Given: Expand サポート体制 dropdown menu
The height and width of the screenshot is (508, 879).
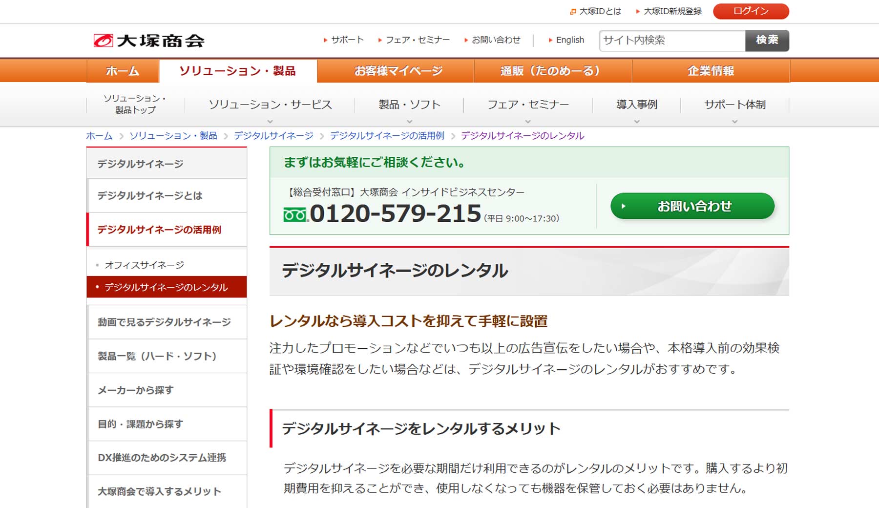Looking at the screenshot, I should click(735, 105).
